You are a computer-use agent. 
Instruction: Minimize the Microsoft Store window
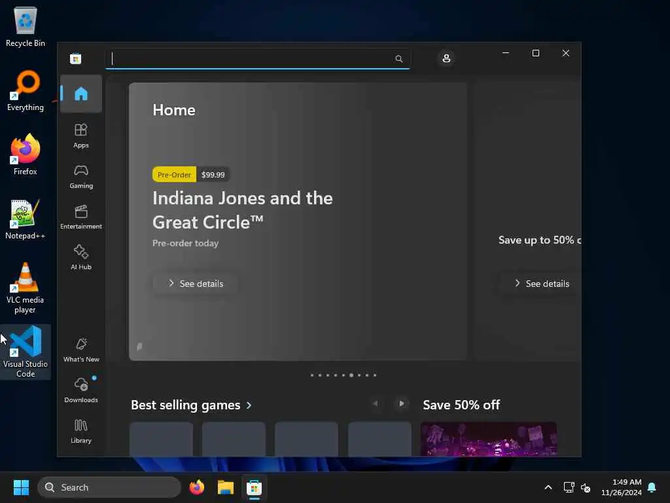(x=506, y=53)
